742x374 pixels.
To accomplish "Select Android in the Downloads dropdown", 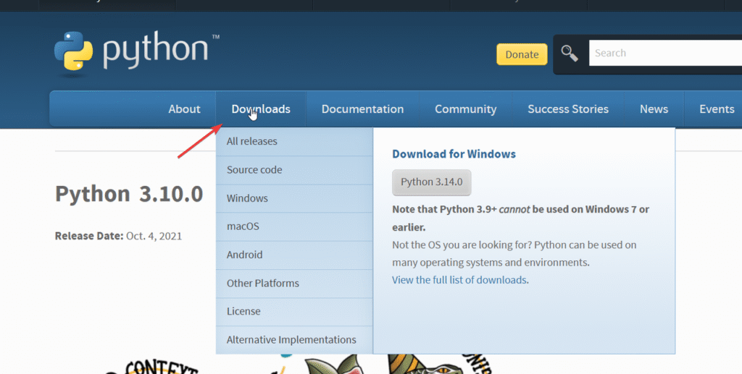I will (245, 255).
